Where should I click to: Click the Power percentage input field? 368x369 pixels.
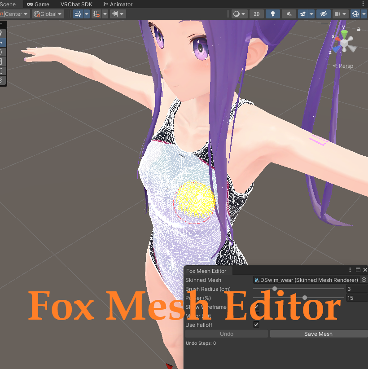click(358, 298)
